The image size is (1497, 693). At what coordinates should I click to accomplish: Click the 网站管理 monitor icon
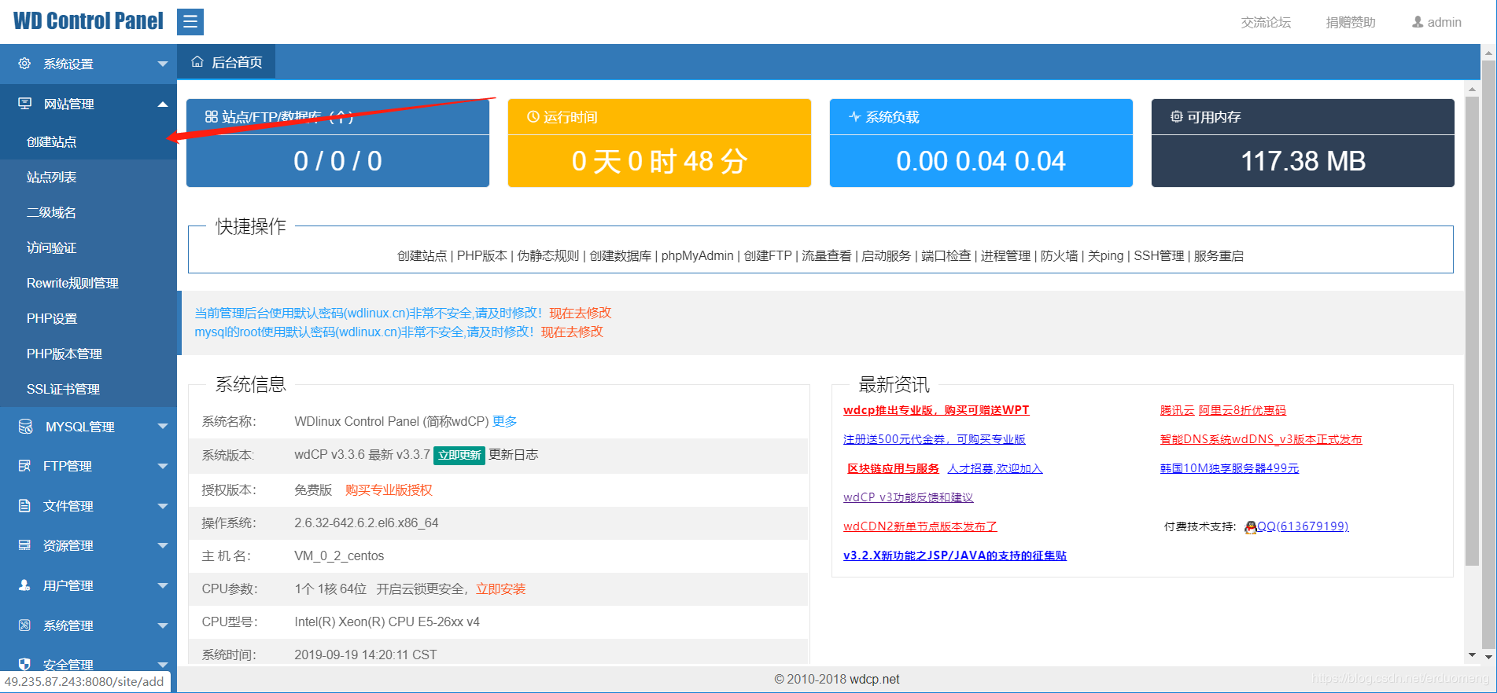coord(24,104)
